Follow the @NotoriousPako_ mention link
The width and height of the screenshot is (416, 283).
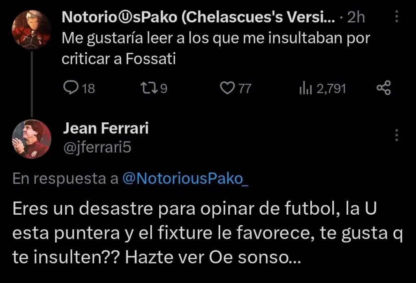click(x=184, y=179)
